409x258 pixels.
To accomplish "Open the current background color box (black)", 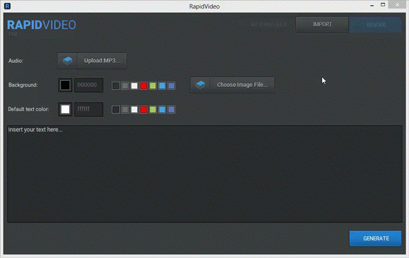I will tap(65, 85).
